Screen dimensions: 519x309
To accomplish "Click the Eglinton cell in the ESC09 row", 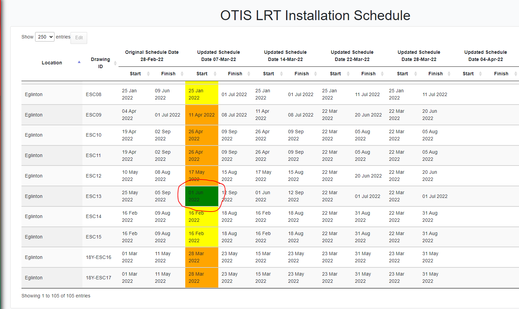I will click(34, 115).
